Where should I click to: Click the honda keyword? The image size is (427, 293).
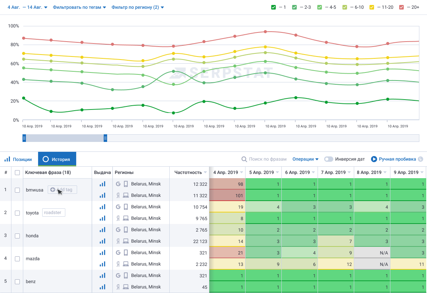point(32,236)
